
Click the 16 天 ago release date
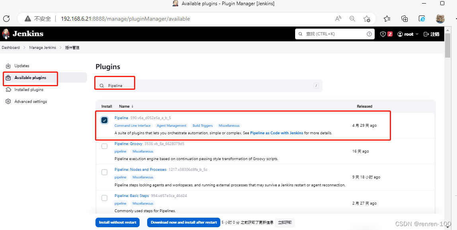tap(360, 151)
